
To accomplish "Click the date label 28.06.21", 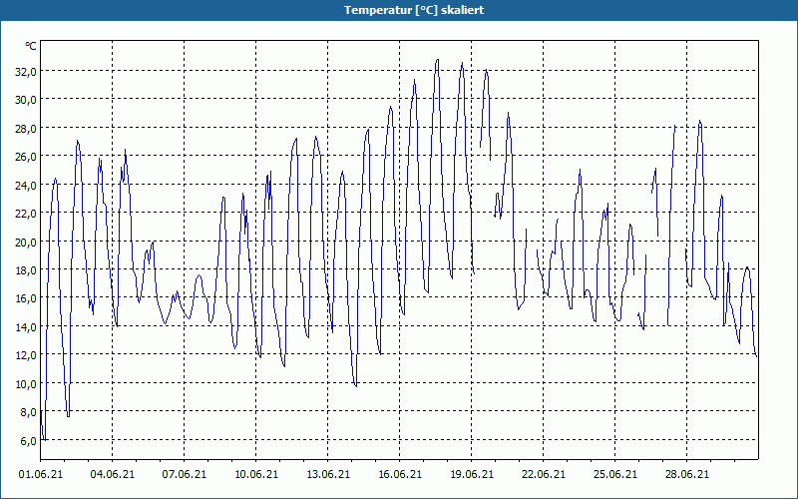I will click(x=686, y=475).
